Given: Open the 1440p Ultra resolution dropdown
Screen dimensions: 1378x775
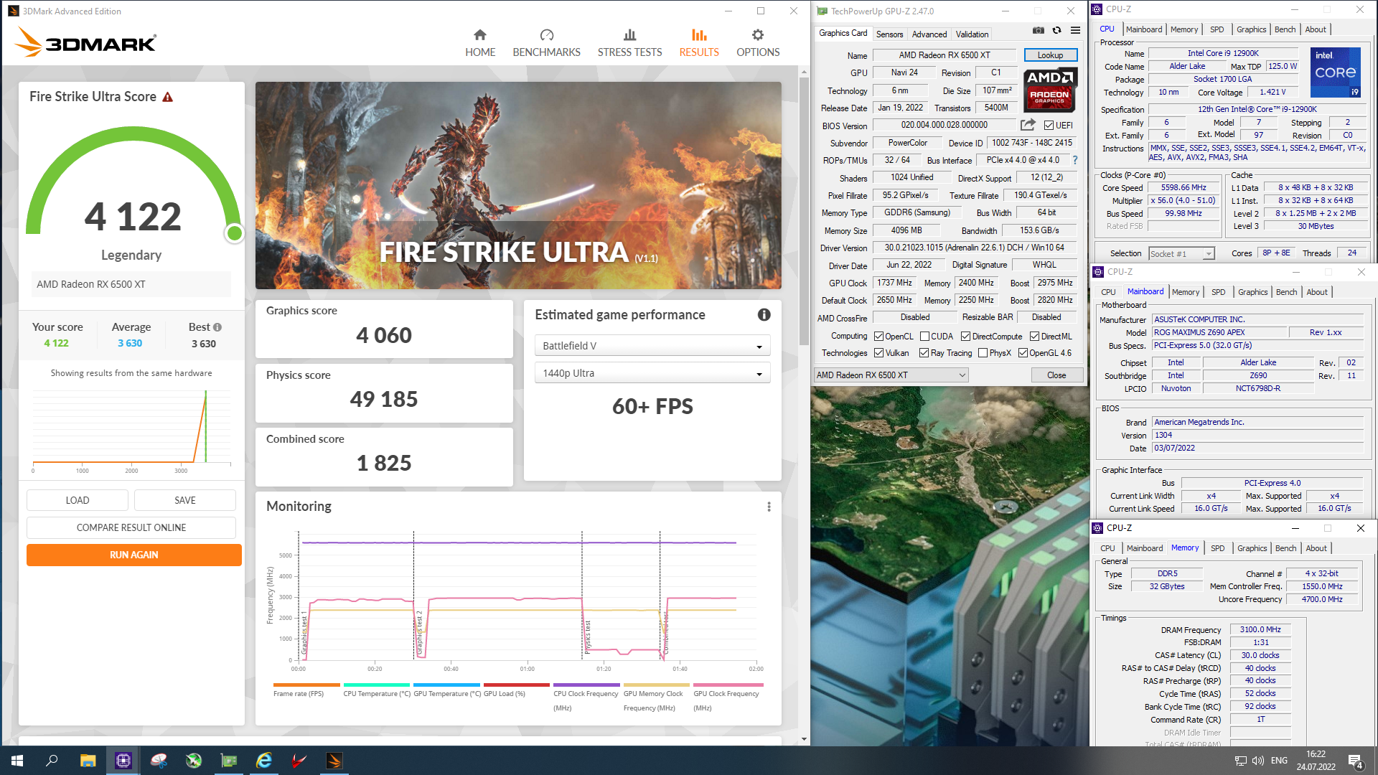Looking at the screenshot, I should pos(652,373).
